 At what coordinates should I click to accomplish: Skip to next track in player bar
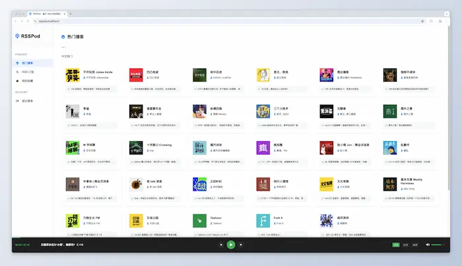coord(241,244)
